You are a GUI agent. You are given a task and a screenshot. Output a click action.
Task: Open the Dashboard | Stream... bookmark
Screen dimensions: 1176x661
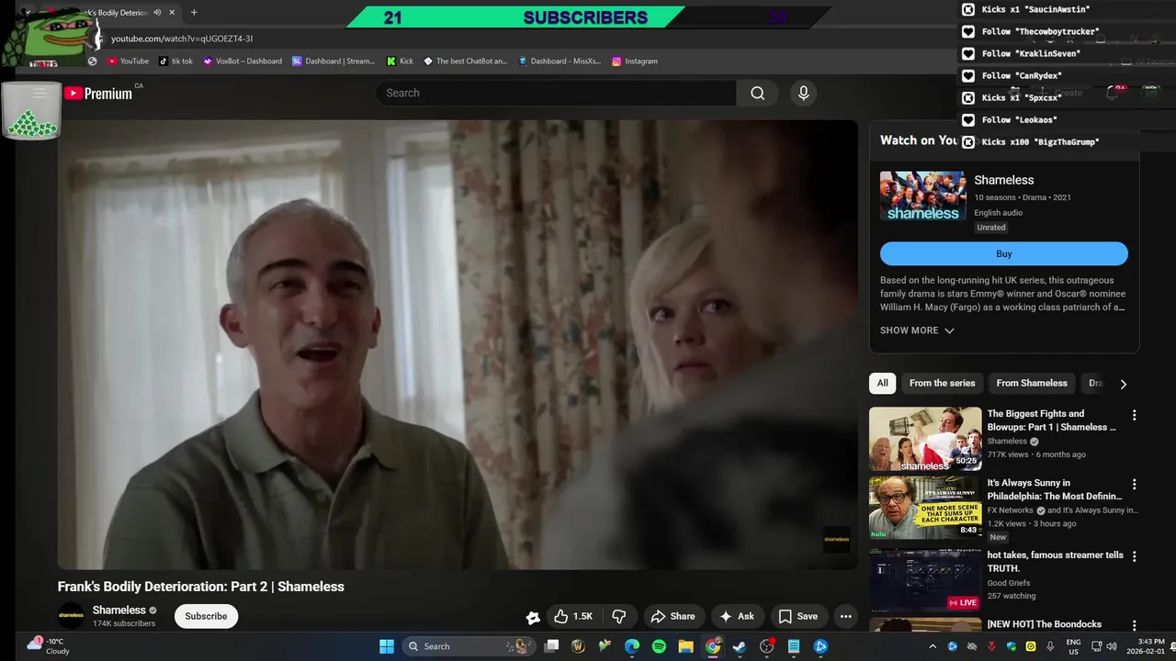334,62
